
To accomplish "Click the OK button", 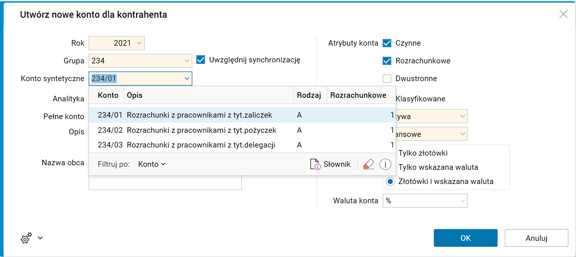I will tap(466, 238).
